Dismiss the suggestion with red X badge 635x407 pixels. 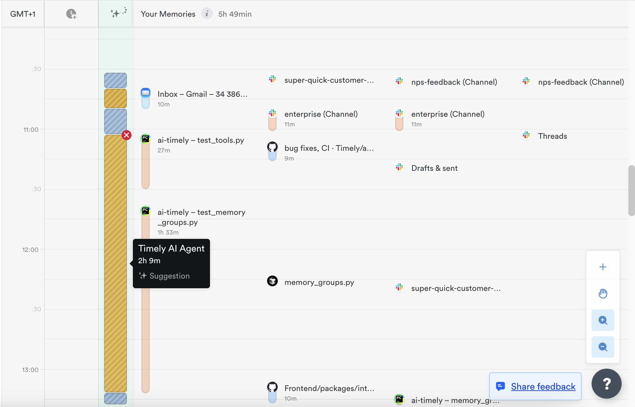click(127, 135)
